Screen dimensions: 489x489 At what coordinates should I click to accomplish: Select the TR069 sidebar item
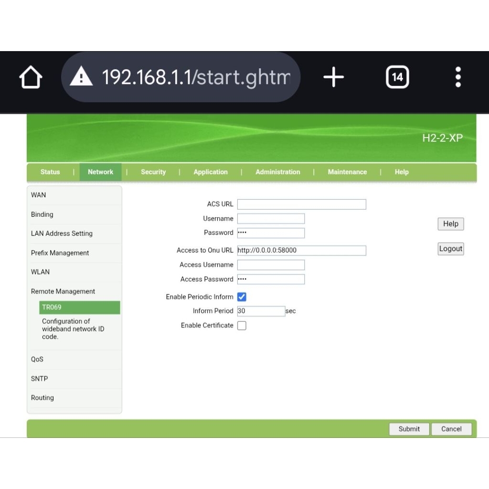tap(79, 308)
